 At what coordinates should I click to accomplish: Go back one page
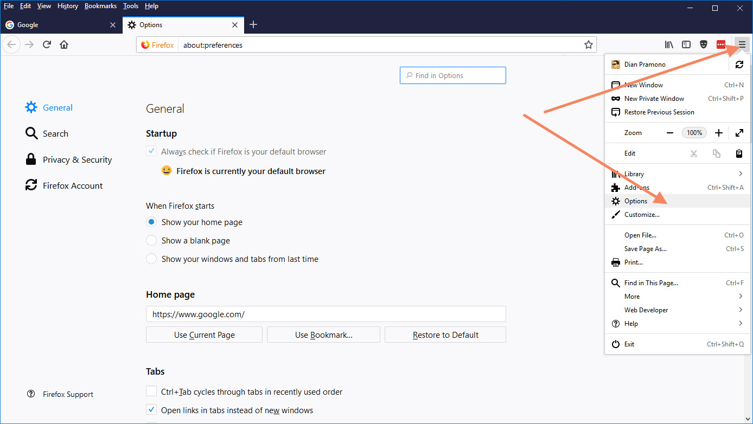(11, 44)
